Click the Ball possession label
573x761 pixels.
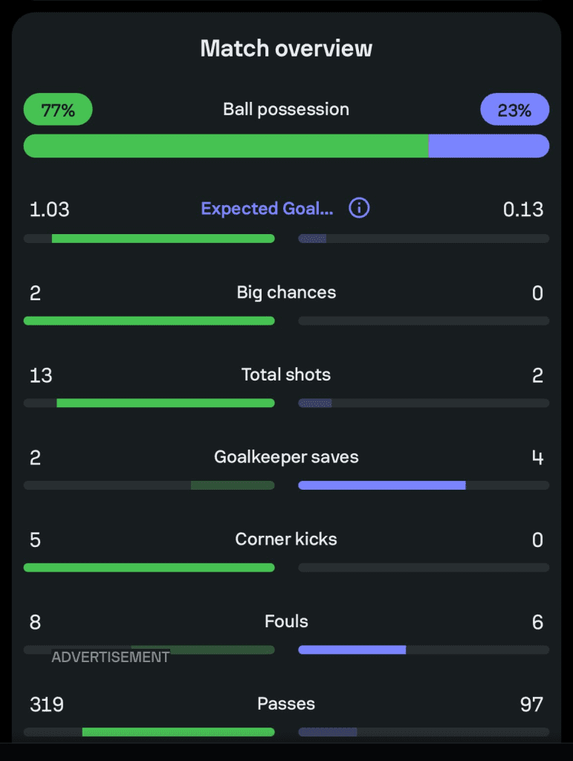click(x=286, y=109)
